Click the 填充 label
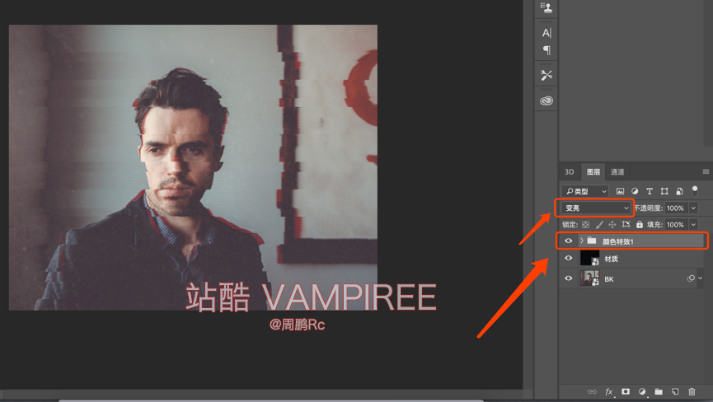 pos(654,224)
